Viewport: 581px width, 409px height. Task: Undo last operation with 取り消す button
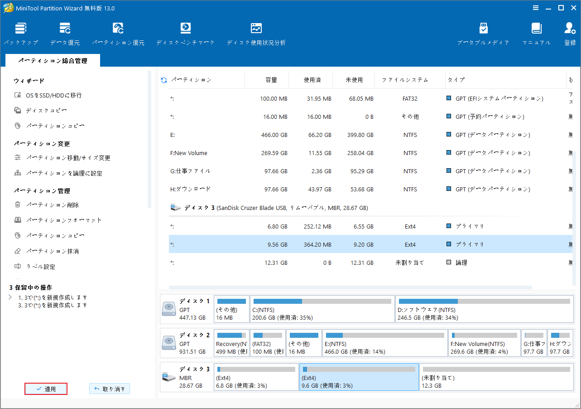click(109, 388)
